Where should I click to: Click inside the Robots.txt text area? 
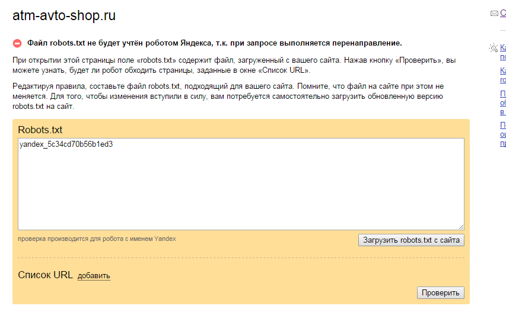[x=241, y=189]
